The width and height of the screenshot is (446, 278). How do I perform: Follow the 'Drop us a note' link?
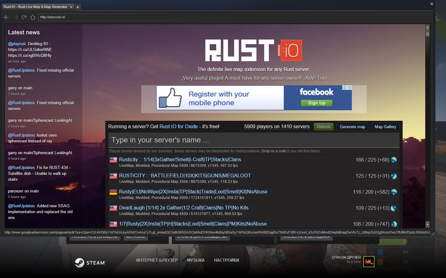click(274, 151)
